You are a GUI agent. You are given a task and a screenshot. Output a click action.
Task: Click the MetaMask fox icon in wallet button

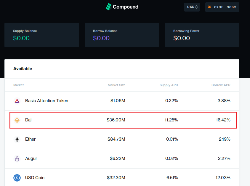(x=209, y=7)
